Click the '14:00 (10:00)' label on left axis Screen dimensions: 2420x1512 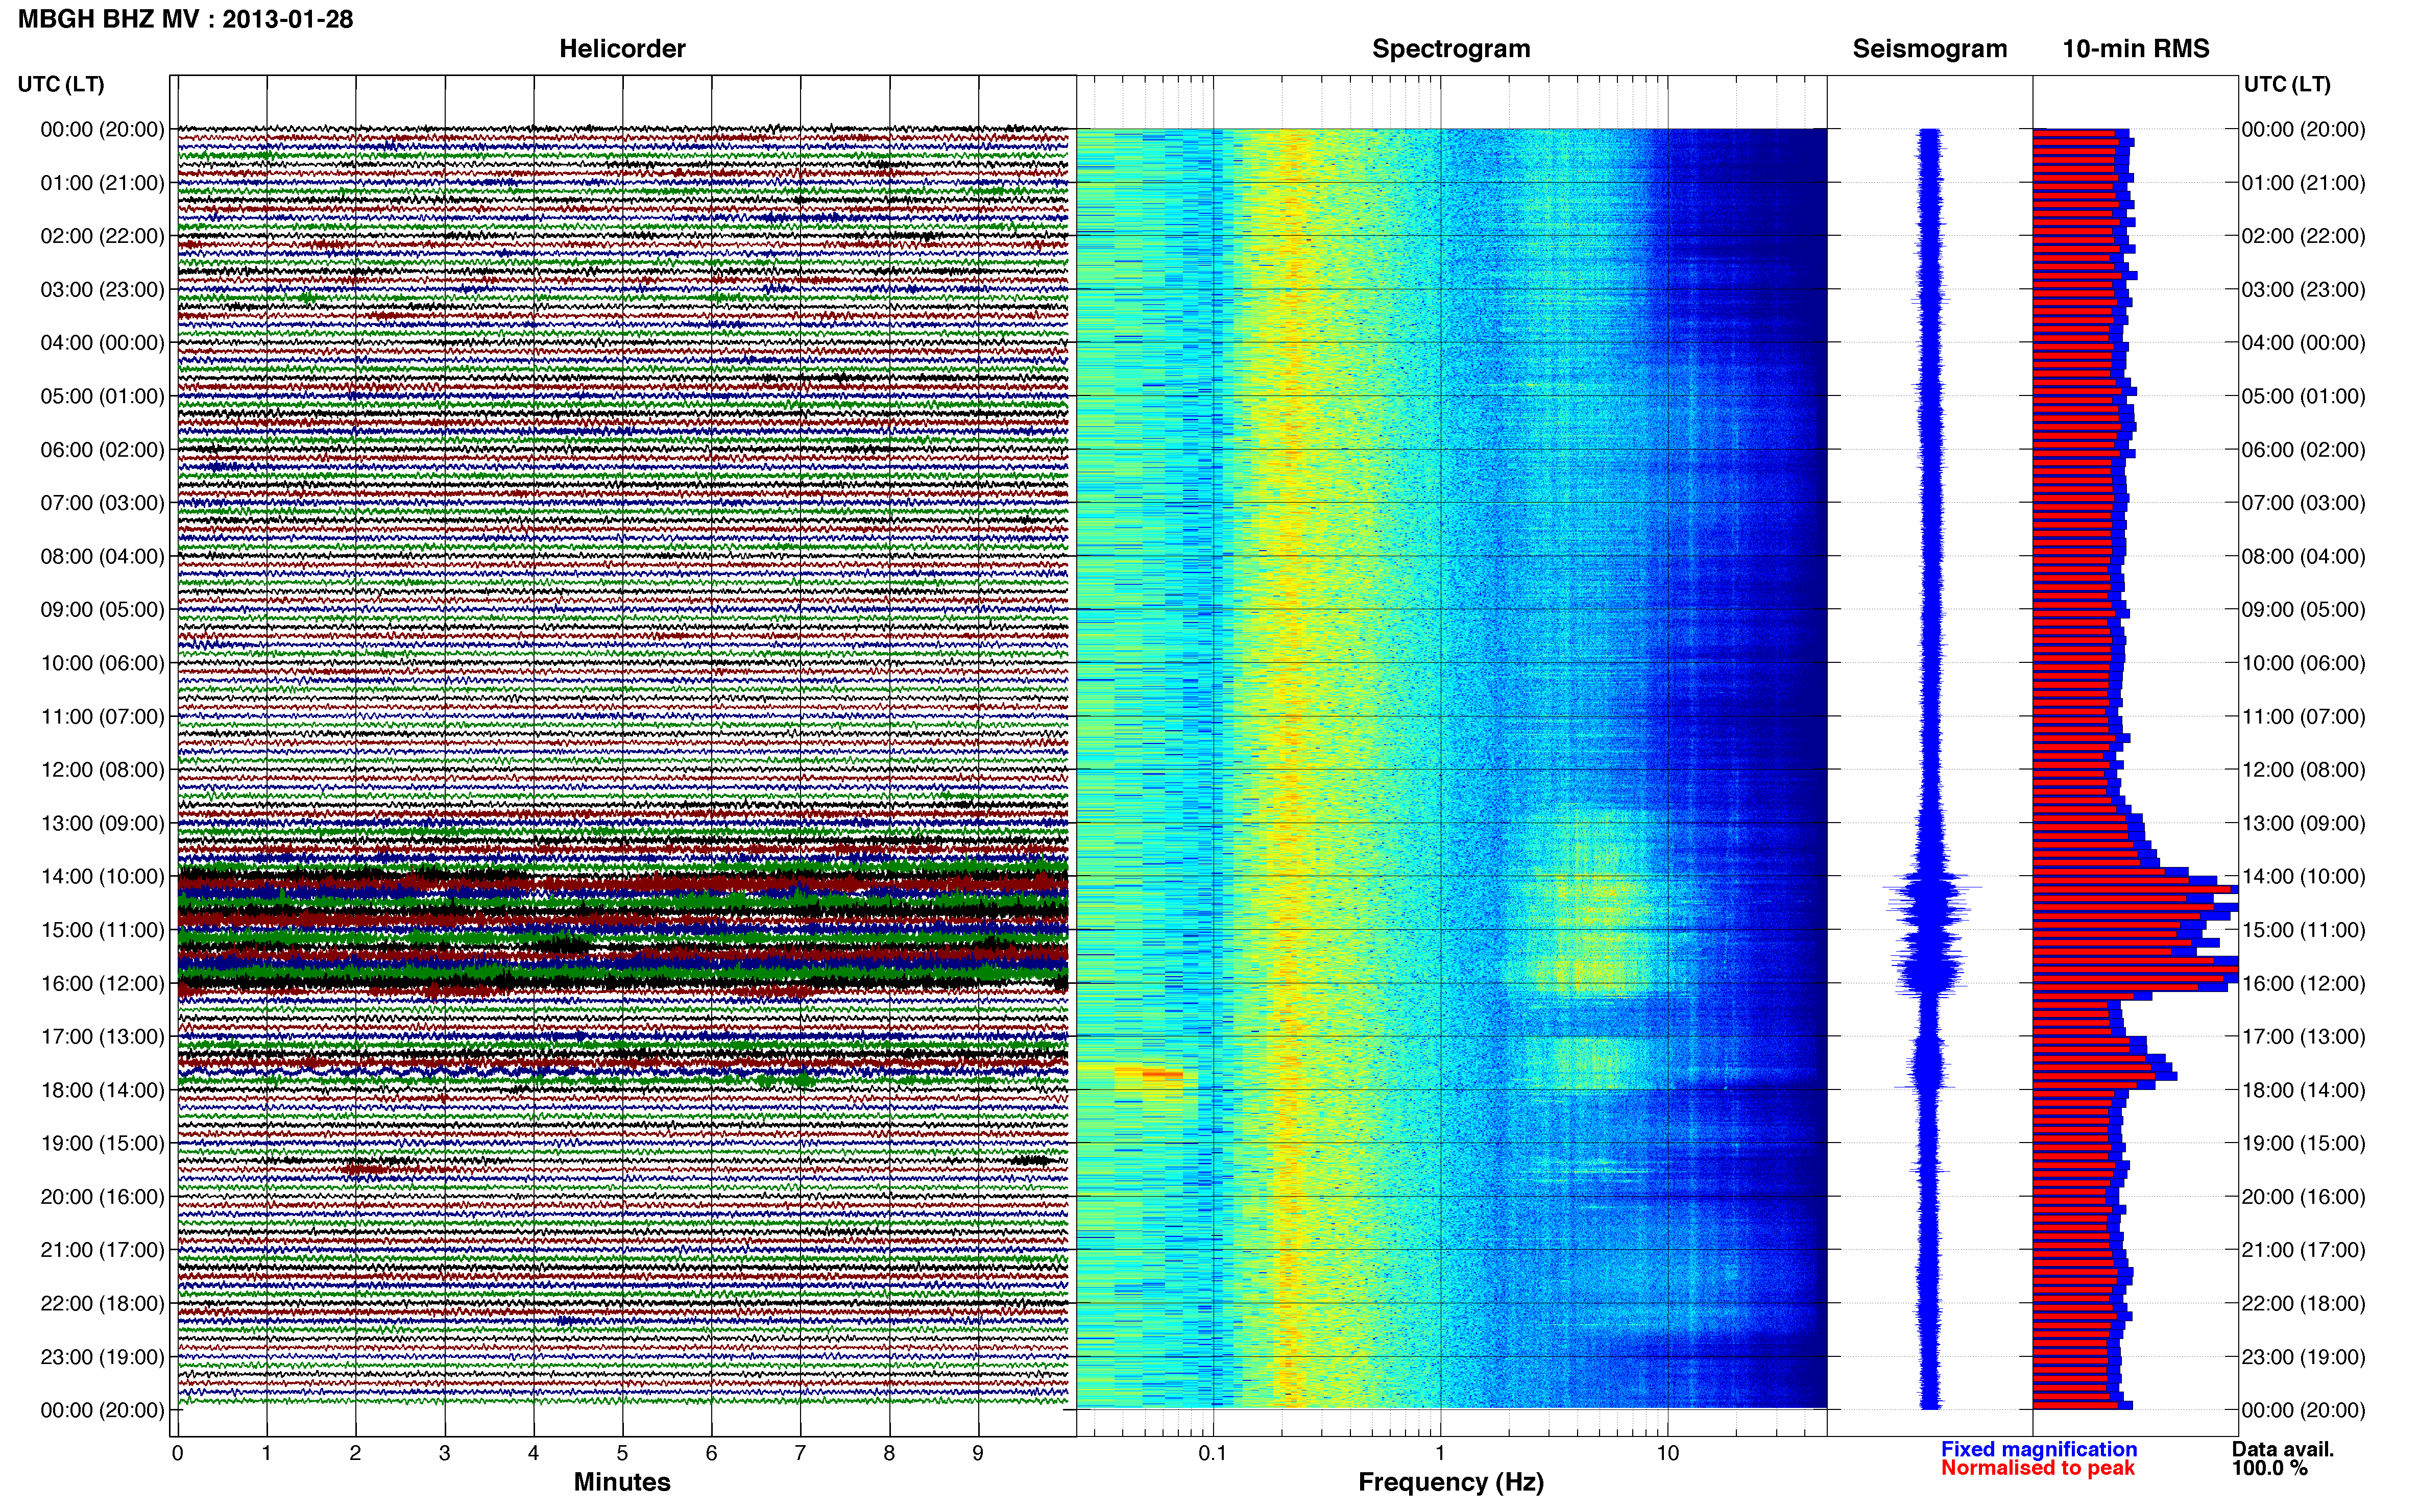click(102, 877)
